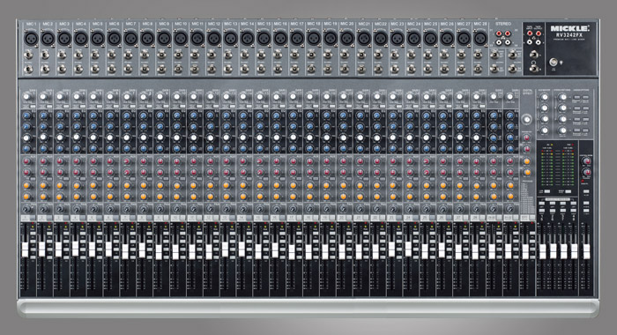Viewport: 617px width, 335px height.
Task: Click the MIC 14 XLR input jack
Action: [247, 39]
